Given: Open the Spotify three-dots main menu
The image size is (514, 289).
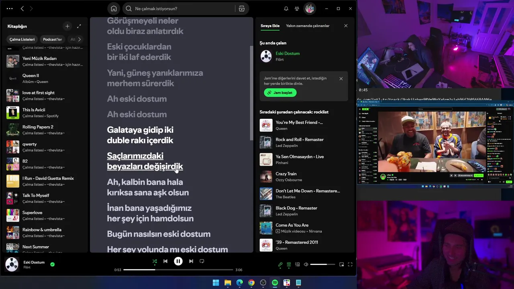Looking at the screenshot, I should (10, 8).
